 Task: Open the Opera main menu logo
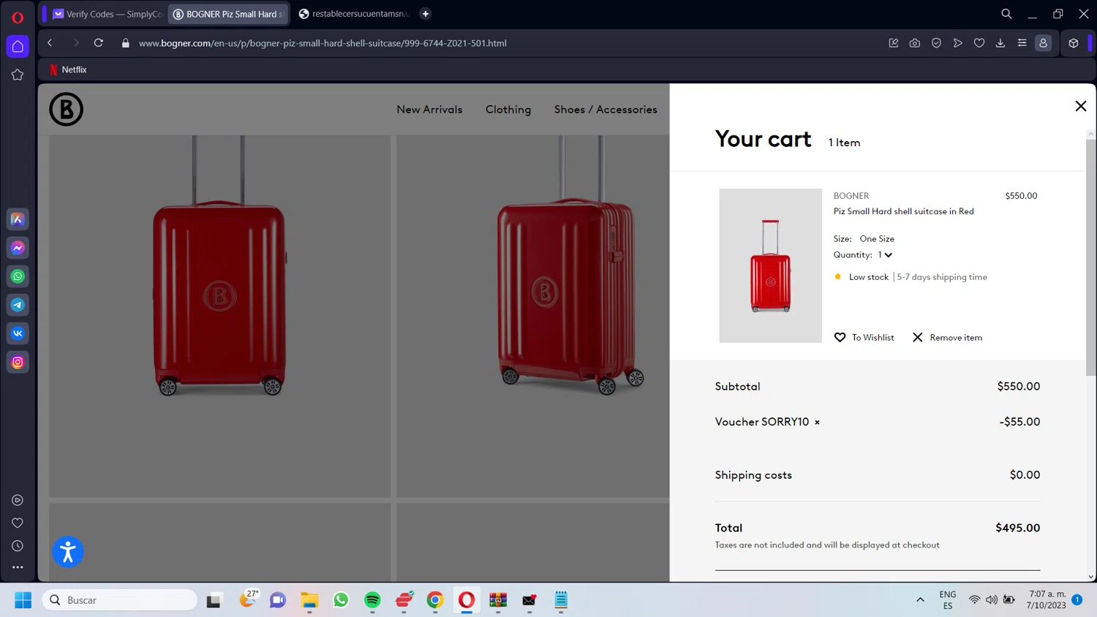(18, 18)
